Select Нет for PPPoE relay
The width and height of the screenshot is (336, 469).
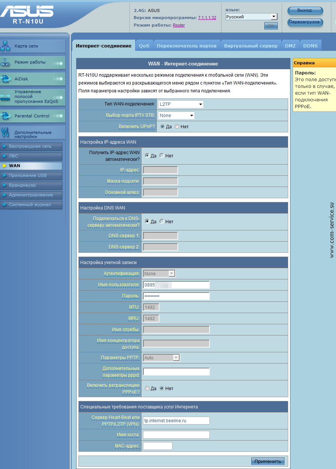162,388
